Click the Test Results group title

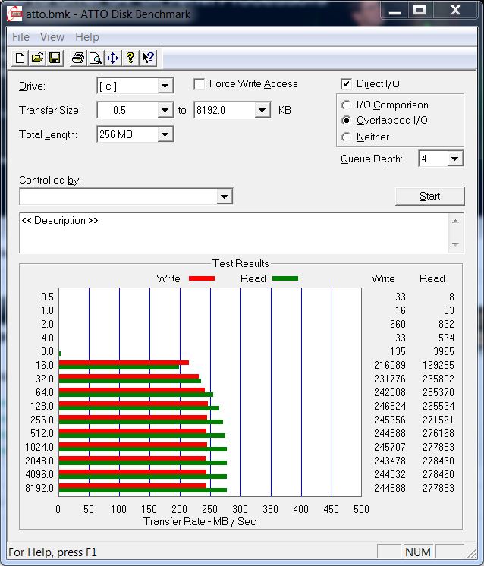[240, 263]
